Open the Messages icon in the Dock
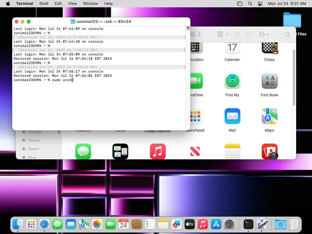The image size is (312, 234). (x=58, y=225)
